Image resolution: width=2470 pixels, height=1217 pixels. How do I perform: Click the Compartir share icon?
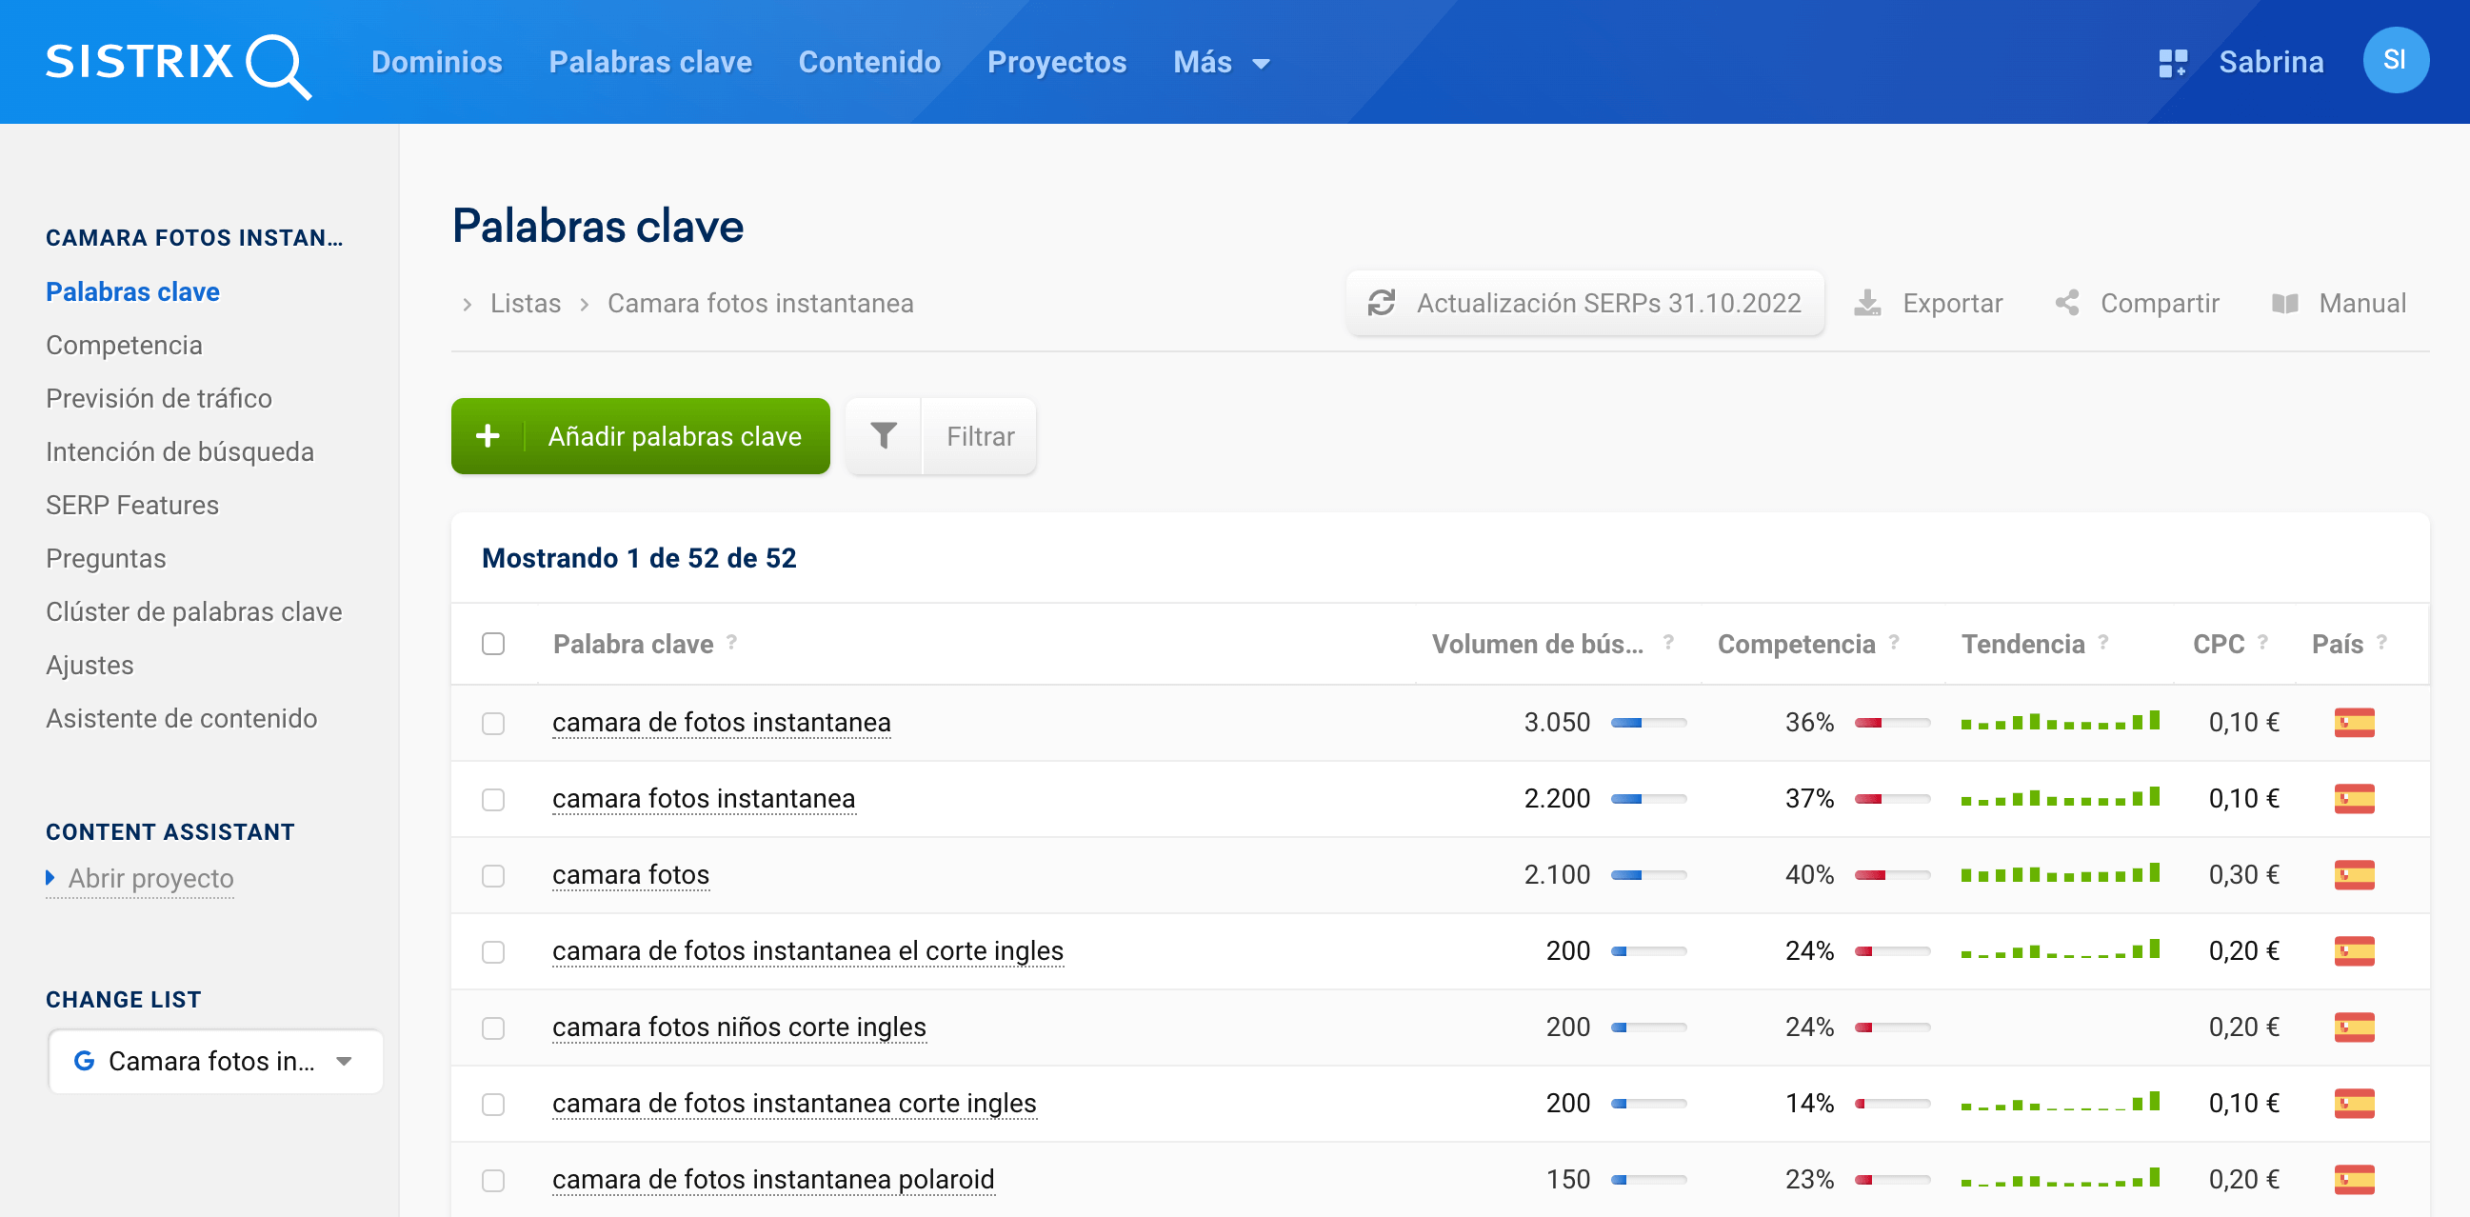point(2067,303)
